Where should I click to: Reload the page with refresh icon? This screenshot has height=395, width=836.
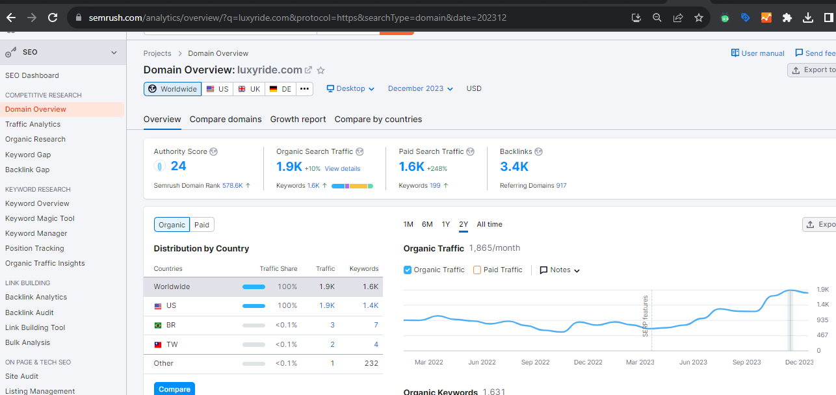pos(53,18)
